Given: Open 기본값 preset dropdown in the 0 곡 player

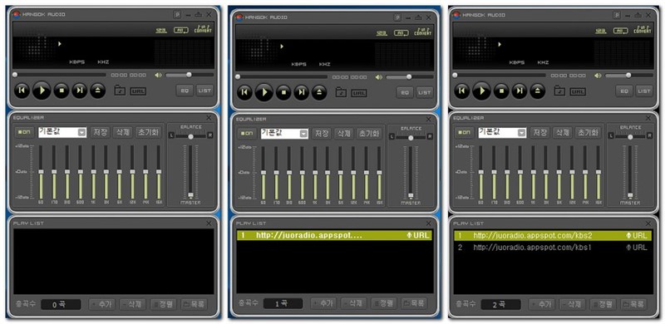Looking at the screenshot, I should point(63,132).
